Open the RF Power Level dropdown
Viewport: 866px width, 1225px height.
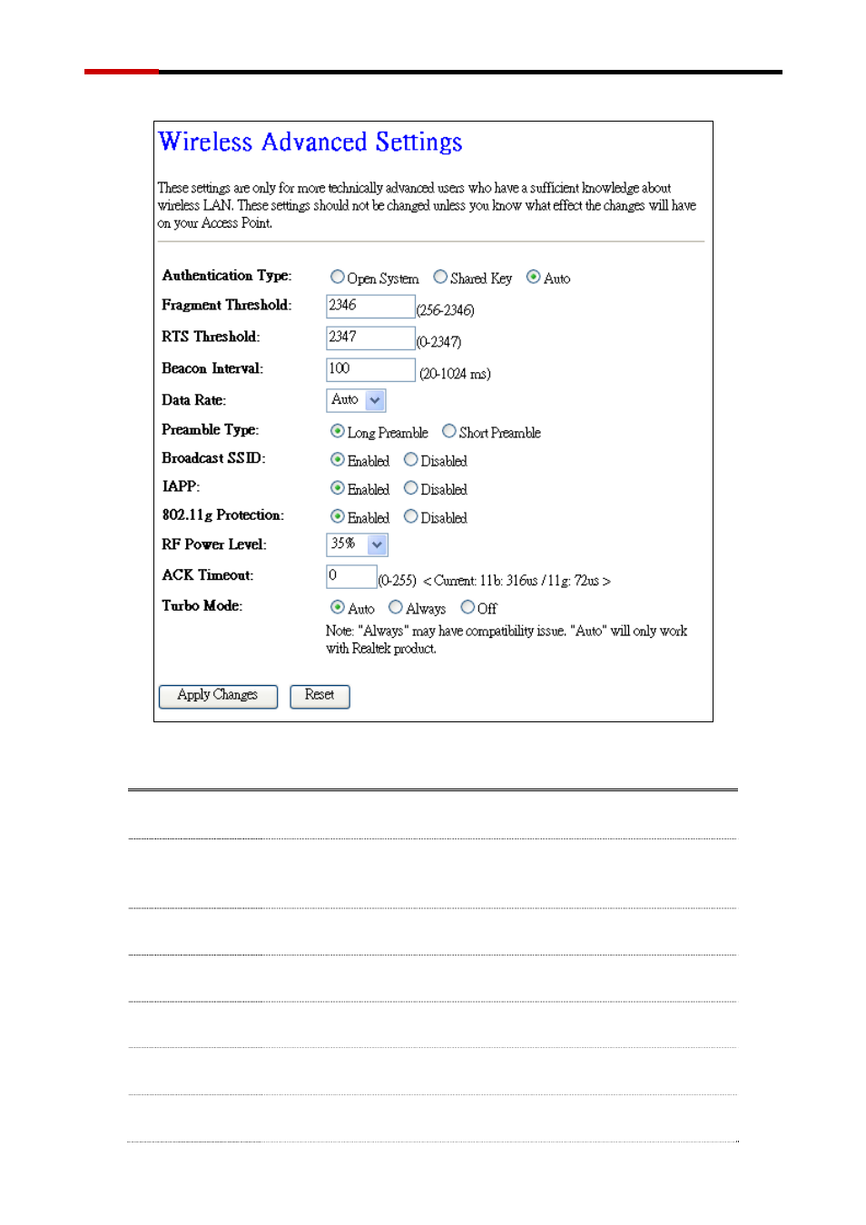(357, 544)
